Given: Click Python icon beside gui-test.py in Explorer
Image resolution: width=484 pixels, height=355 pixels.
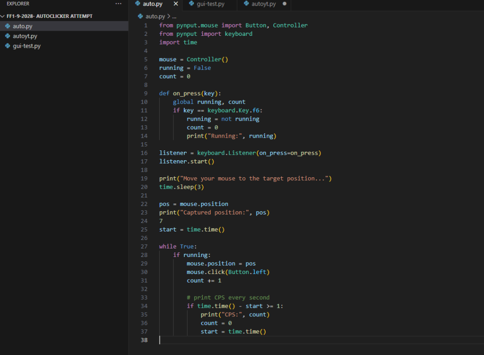Looking at the screenshot, I should [8, 46].
